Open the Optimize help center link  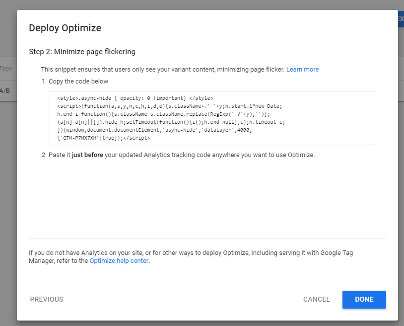(119, 260)
